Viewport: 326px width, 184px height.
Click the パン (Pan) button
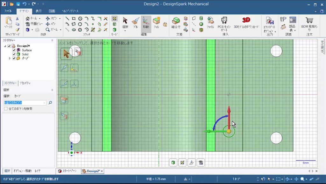(x=50, y=24)
